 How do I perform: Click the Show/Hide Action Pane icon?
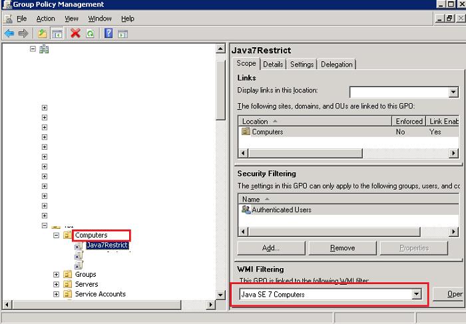123,33
